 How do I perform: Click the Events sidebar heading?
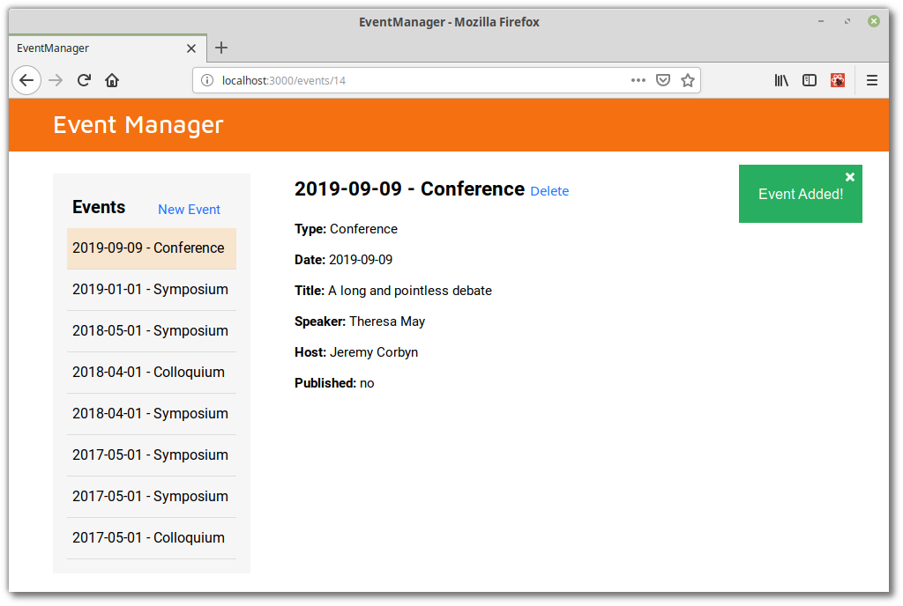[99, 207]
